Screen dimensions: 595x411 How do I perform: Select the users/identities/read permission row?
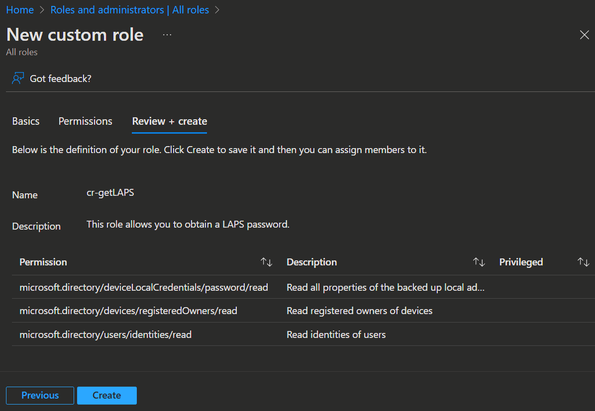pyautogui.click(x=105, y=334)
